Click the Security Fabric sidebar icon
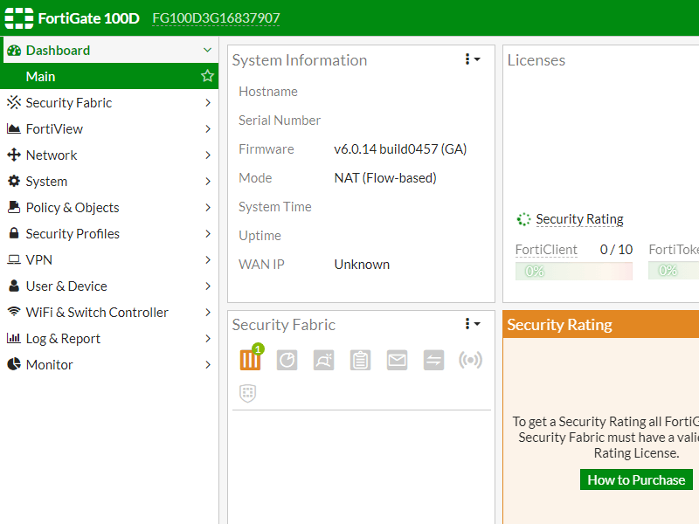699x524 pixels. (14, 102)
